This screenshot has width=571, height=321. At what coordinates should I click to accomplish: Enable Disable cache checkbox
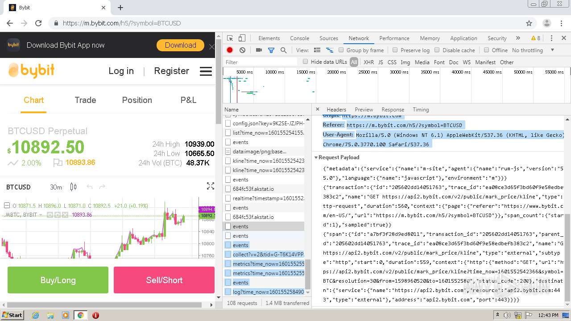coord(437,50)
